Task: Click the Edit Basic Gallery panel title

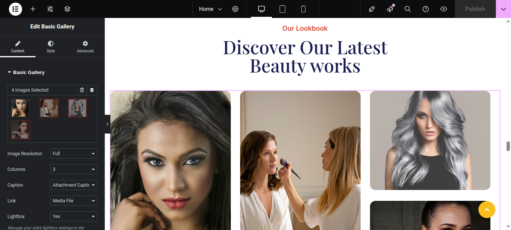Action: (x=52, y=27)
